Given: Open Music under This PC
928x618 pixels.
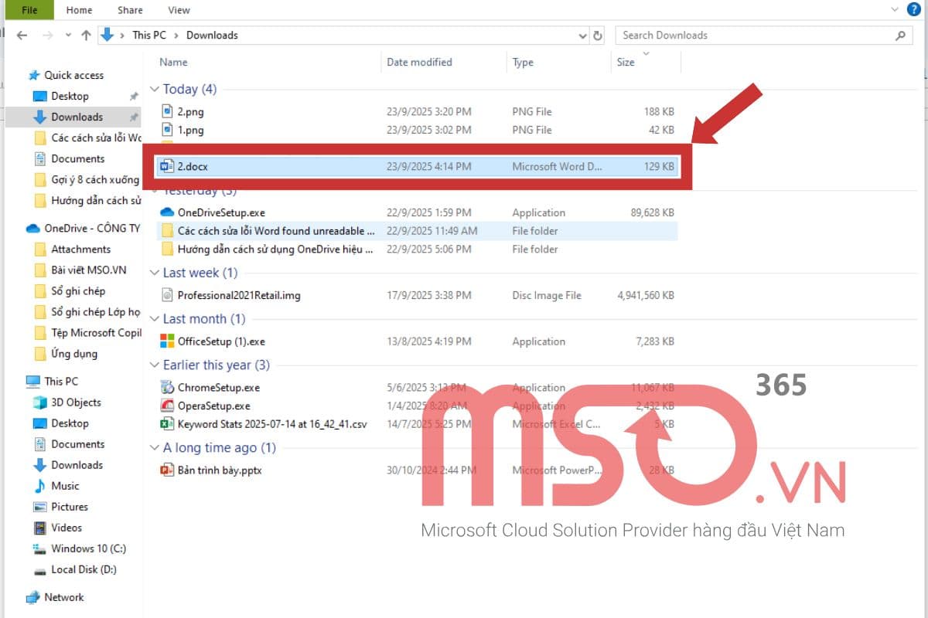Looking at the screenshot, I should [x=65, y=485].
